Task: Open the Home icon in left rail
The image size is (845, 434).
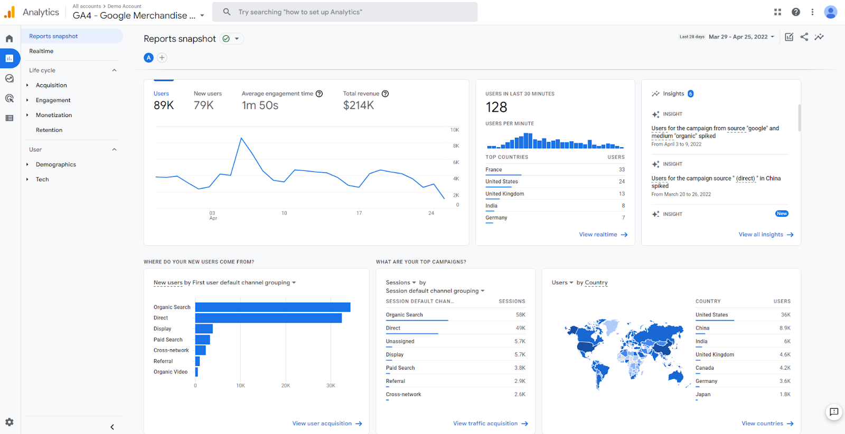Action: [x=9, y=38]
